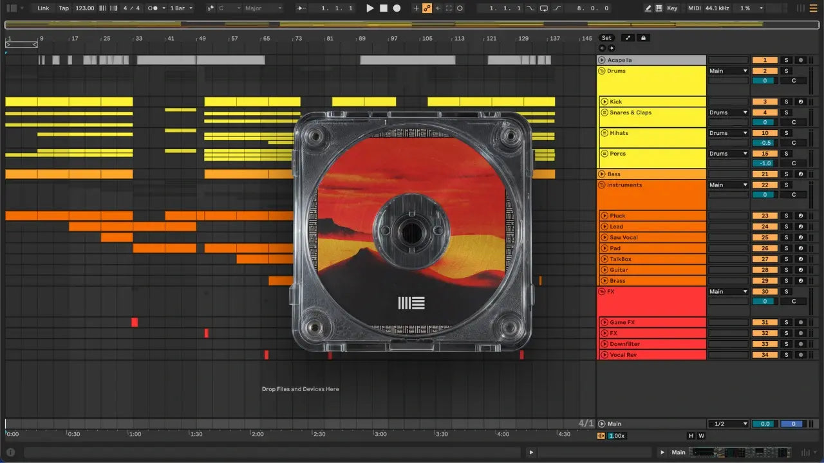Open Main output dropdown on Instruments track
This screenshot has width=824, height=463.
pyautogui.click(x=728, y=185)
